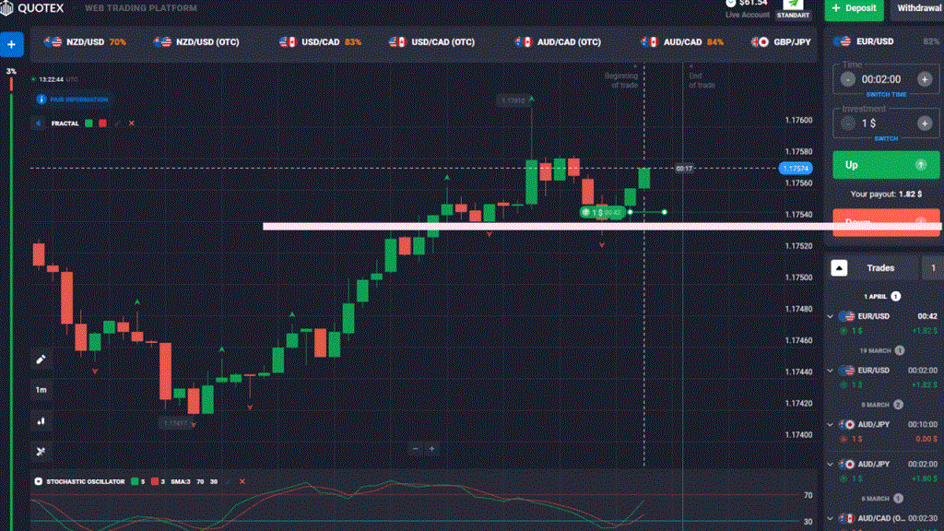Pick the Fractal green color swatch

pos(88,124)
